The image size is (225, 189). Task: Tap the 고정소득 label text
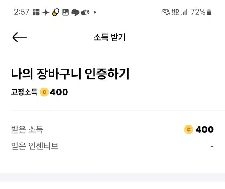click(24, 92)
